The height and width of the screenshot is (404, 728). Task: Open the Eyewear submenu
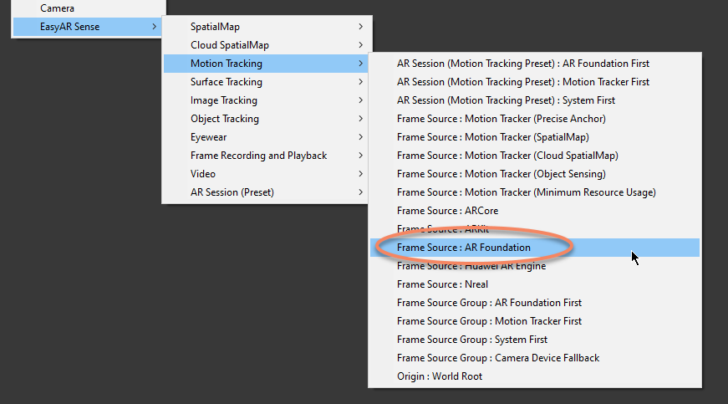[x=267, y=137]
